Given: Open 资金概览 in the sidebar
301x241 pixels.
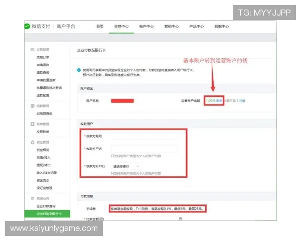Looking at the screenshot, I should [43, 150].
